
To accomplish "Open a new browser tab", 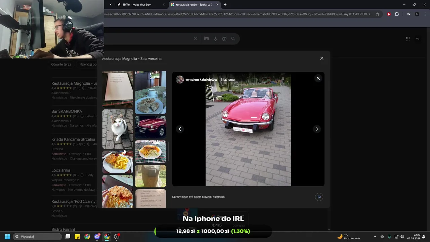I will [225, 5].
